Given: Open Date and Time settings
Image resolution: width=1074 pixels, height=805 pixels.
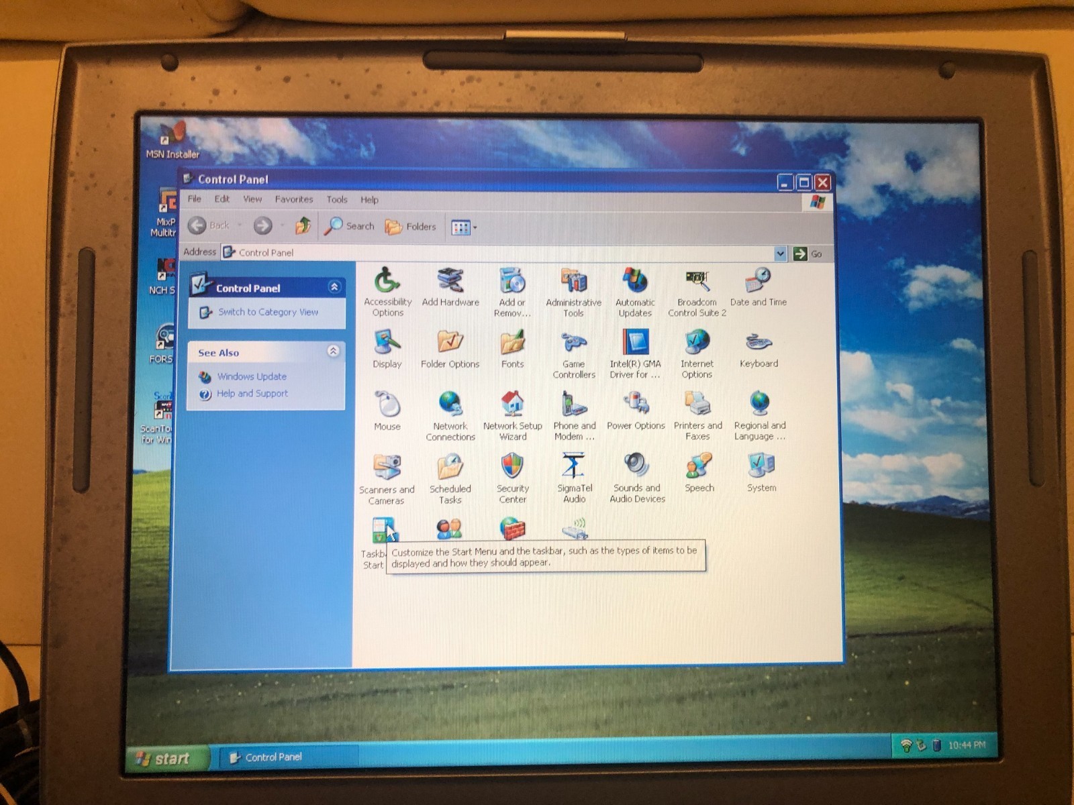Looking at the screenshot, I should [x=759, y=287].
